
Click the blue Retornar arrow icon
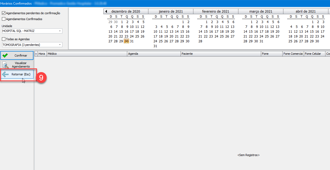[x=5, y=74]
